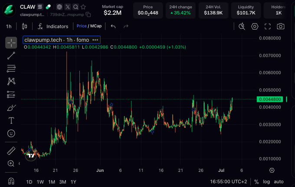Image resolution: width=295 pixels, height=187 pixels.
Task: Click the trade marker near 16 on chart
Action: (x=30, y=150)
